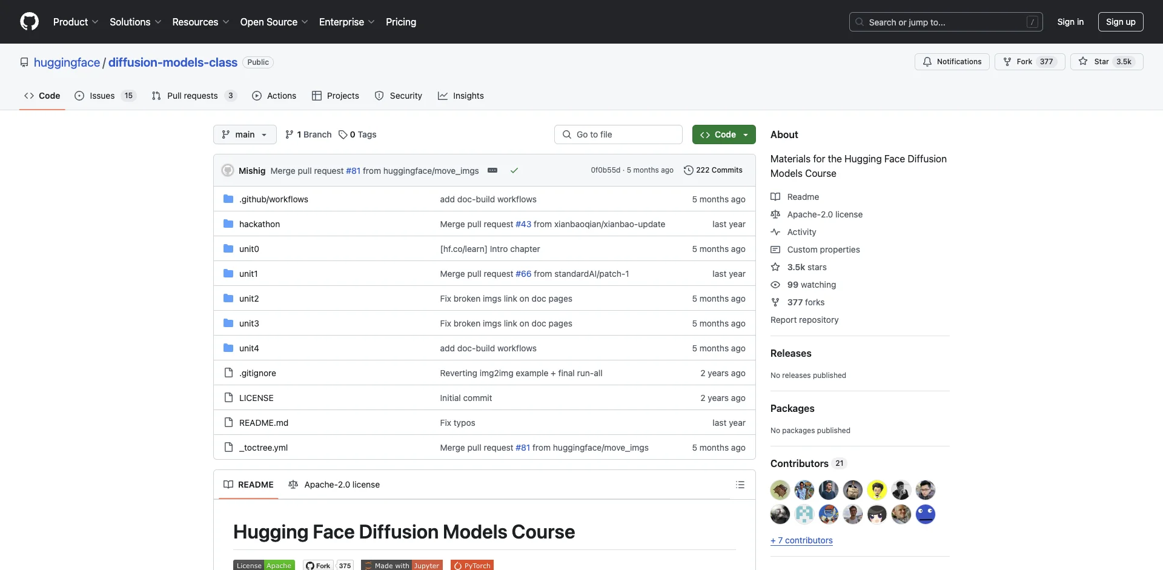The height and width of the screenshot is (570, 1163).
Task: View the 0 Tags list
Action: point(357,134)
